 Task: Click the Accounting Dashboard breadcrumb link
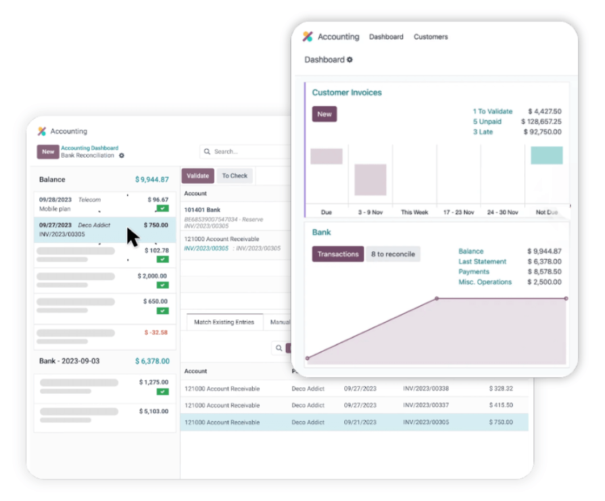[x=90, y=148]
